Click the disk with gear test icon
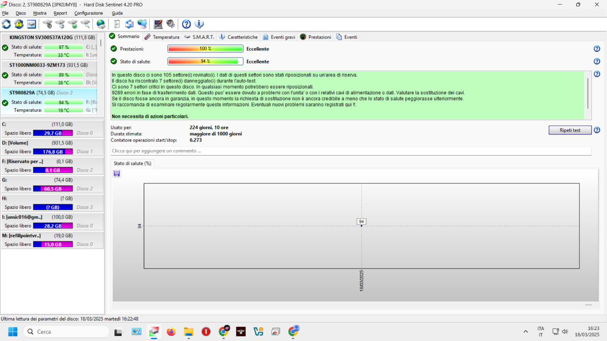This screenshot has width=607, height=341. (47, 24)
